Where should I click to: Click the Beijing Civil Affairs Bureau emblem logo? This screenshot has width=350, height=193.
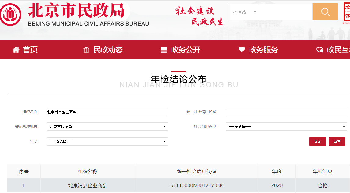tap(10, 15)
